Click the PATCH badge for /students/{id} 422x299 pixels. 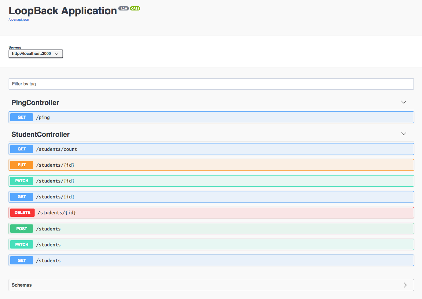click(x=22, y=181)
